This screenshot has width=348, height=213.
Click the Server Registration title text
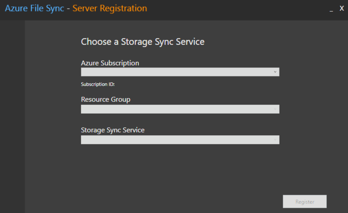point(110,8)
